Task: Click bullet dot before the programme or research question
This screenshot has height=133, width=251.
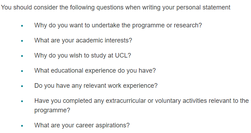Action: 22,26
